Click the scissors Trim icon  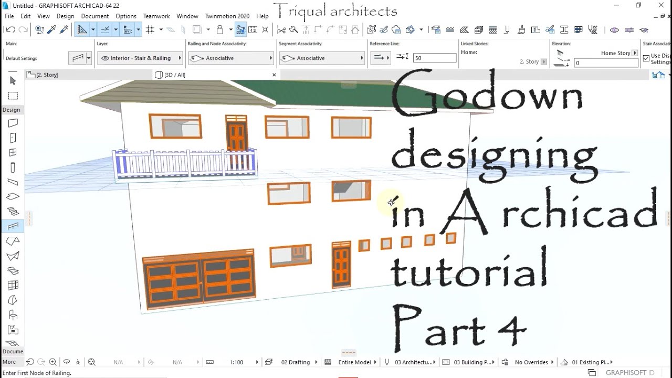(x=281, y=30)
